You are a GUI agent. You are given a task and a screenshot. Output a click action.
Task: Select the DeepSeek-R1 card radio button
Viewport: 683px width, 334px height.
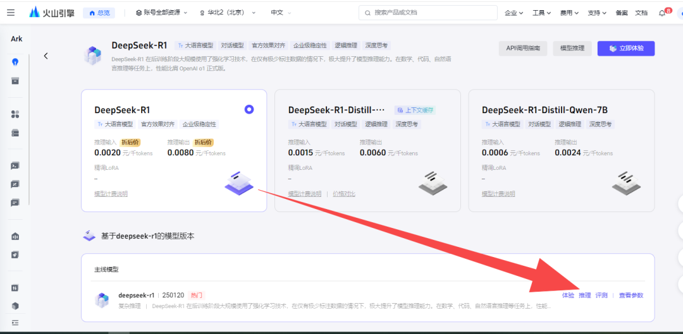tap(249, 109)
